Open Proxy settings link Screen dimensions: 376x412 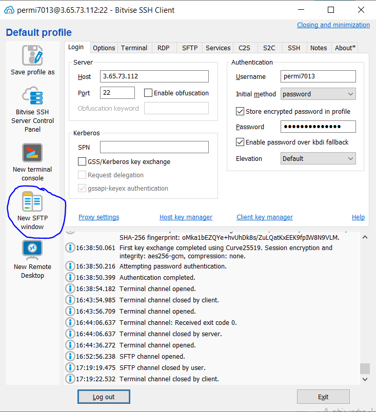tap(99, 217)
